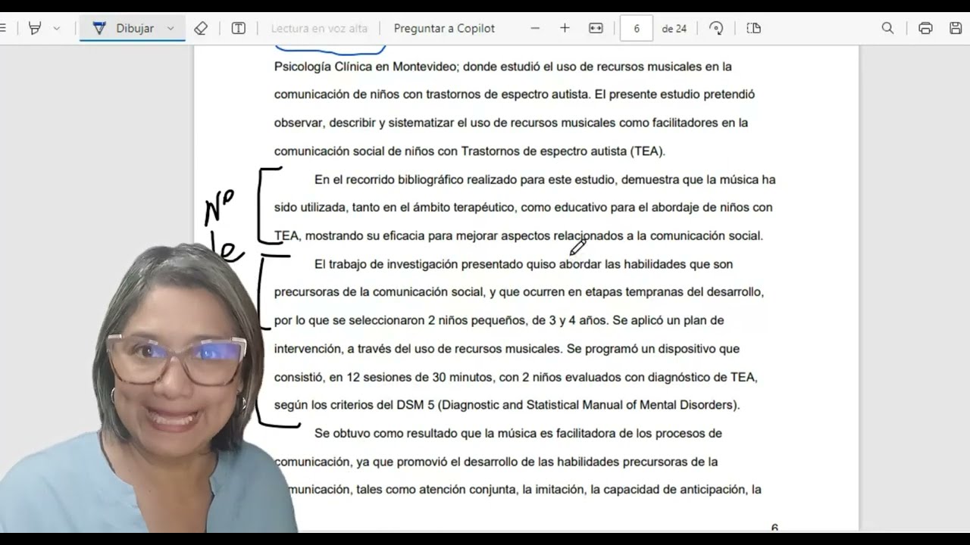The height and width of the screenshot is (545, 970).
Task: Select the Add text tool
Action: (238, 28)
